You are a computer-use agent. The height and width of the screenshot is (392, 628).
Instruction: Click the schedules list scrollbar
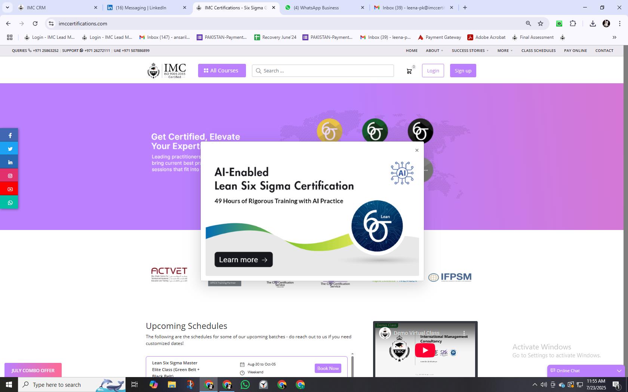coord(352,366)
